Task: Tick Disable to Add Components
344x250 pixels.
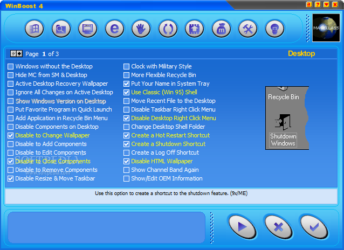Action: 11,144
